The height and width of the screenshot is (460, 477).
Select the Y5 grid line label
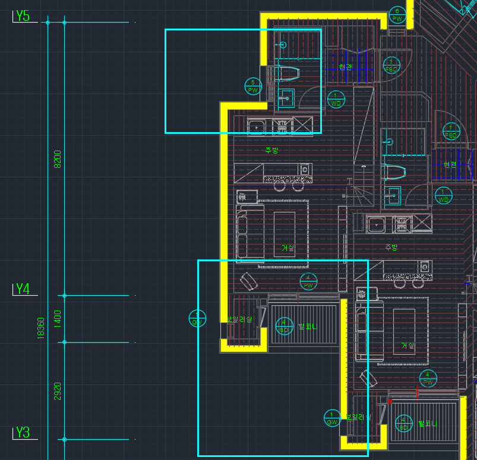[x=23, y=16]
